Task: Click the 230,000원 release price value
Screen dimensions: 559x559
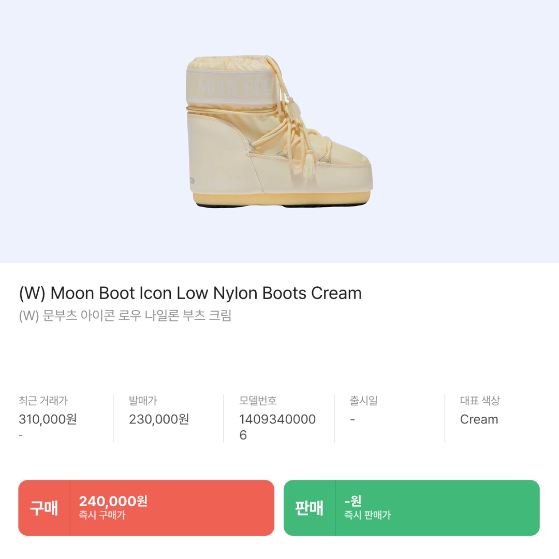Action: tap(159, 419)
